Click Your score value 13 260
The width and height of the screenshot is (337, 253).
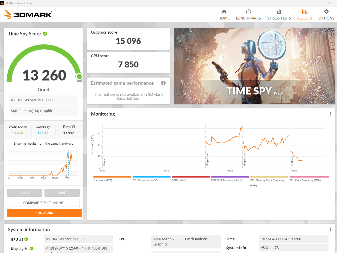pos(17,133)
